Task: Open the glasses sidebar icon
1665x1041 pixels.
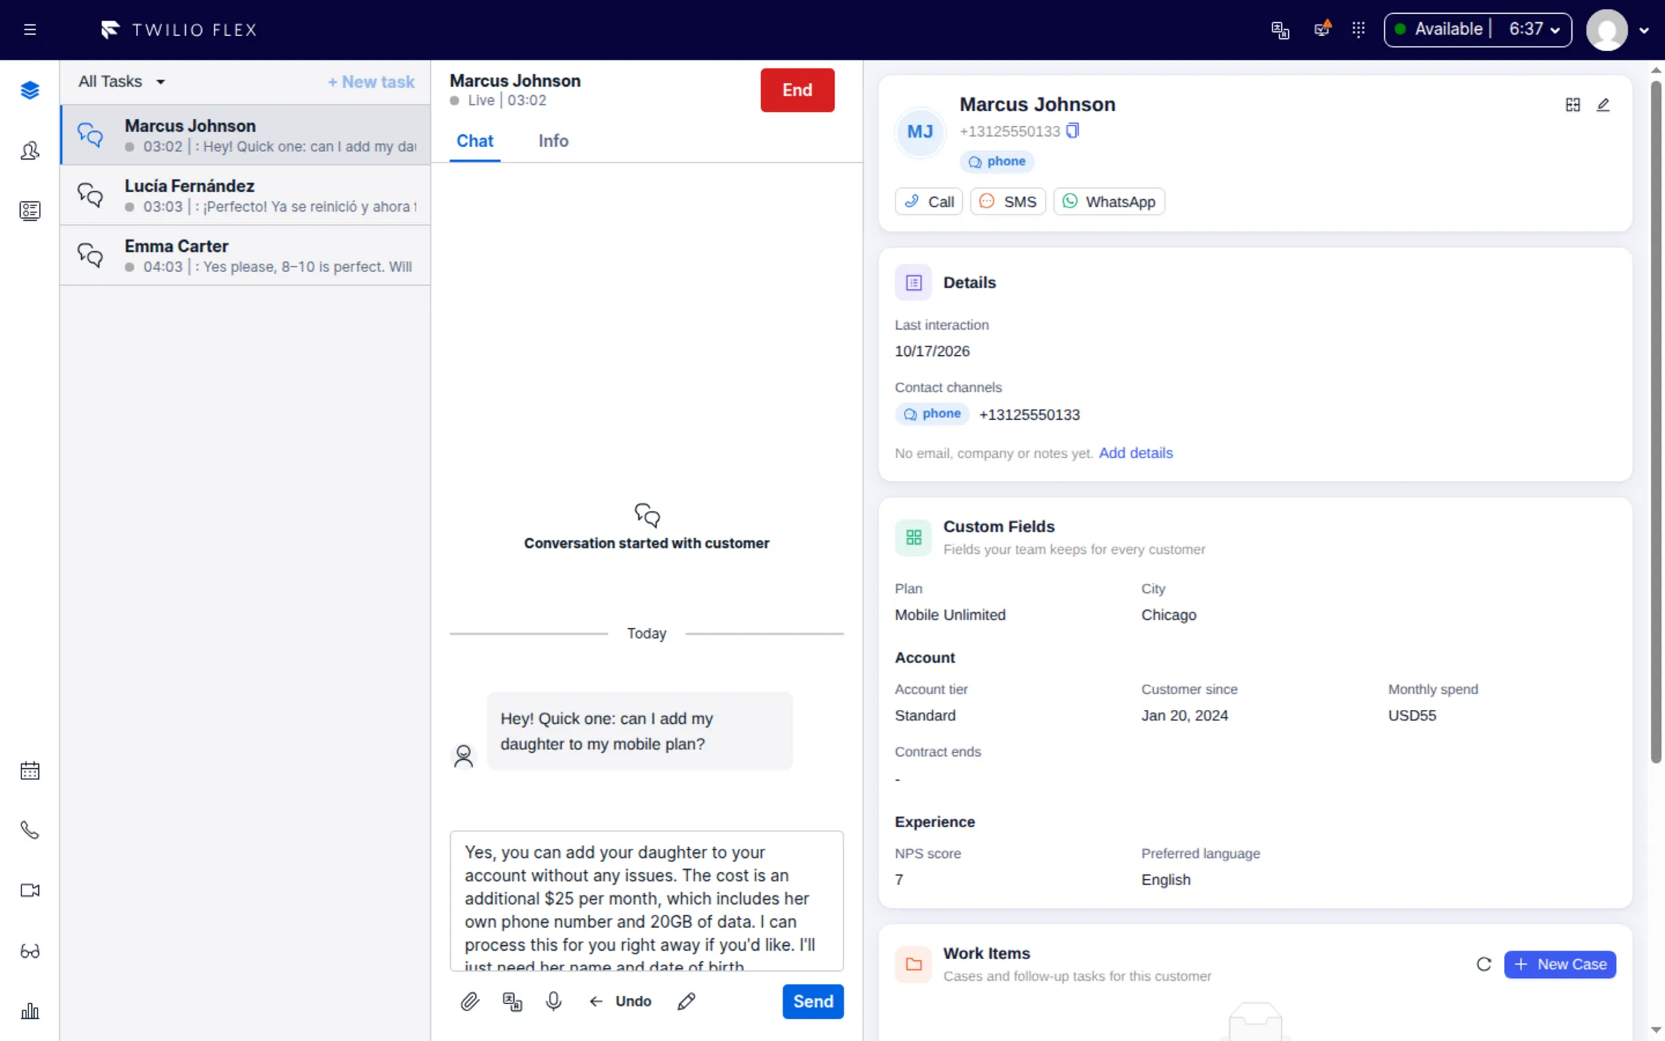Action: point(30,951)
